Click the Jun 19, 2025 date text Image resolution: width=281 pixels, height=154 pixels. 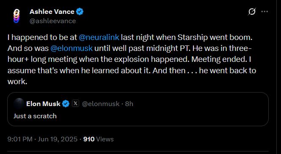58,139
